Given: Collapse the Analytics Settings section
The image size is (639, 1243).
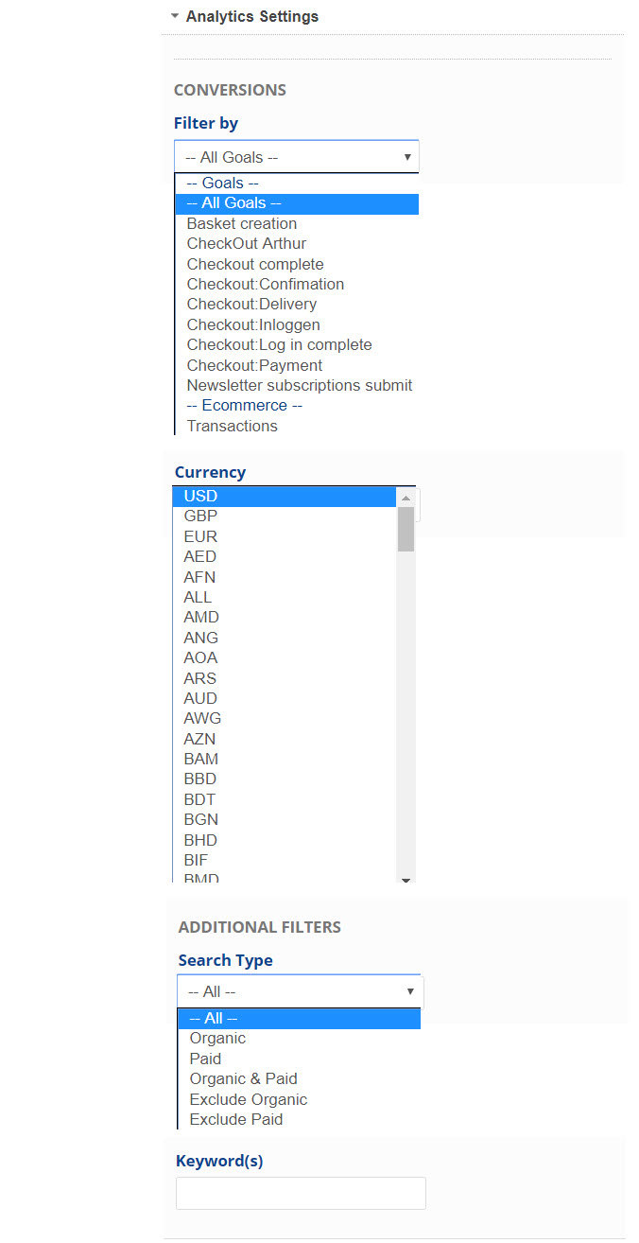Looking at the screenshot, I should click(x=175, y=16).
